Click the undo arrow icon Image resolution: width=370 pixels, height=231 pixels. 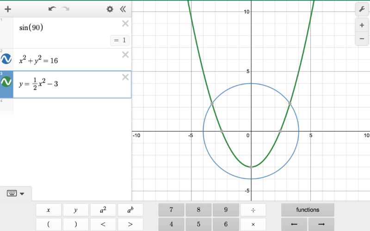coord(52,9)
